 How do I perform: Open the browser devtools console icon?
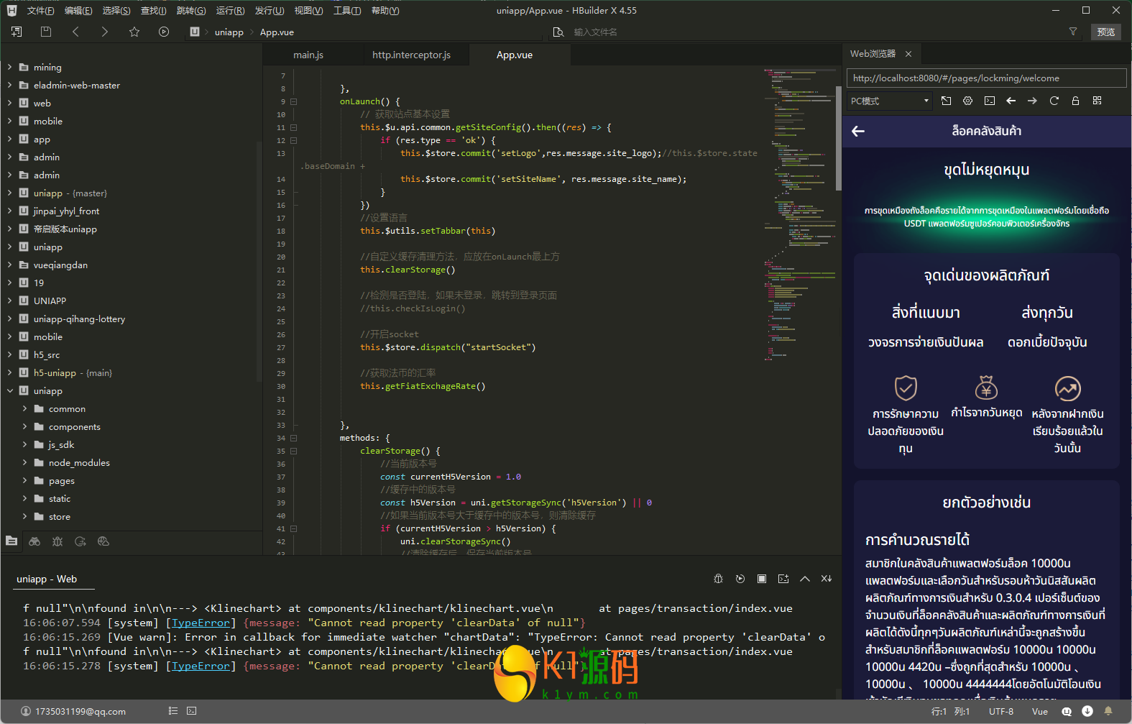tap(990, 101)
